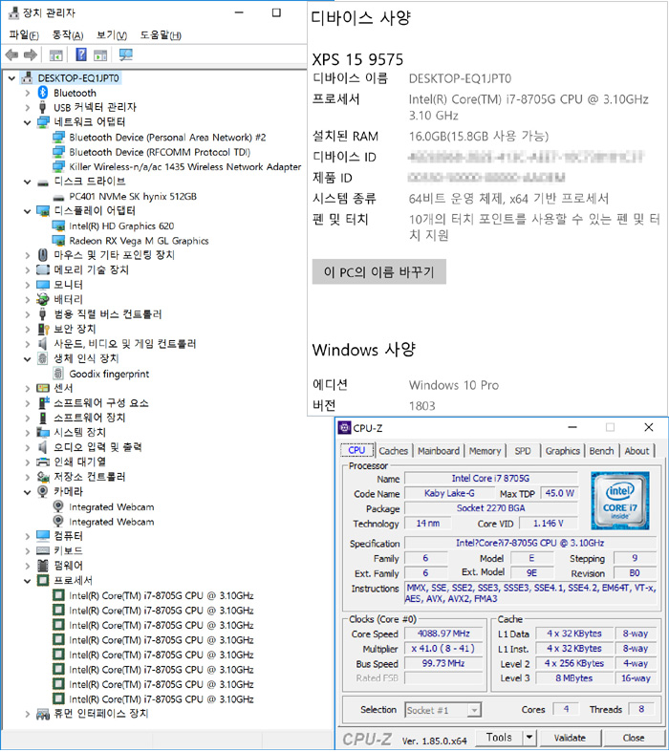Click the CPU-Z title bar app icon
This screenshot has height=752, width=669.
tap(344, 427)
